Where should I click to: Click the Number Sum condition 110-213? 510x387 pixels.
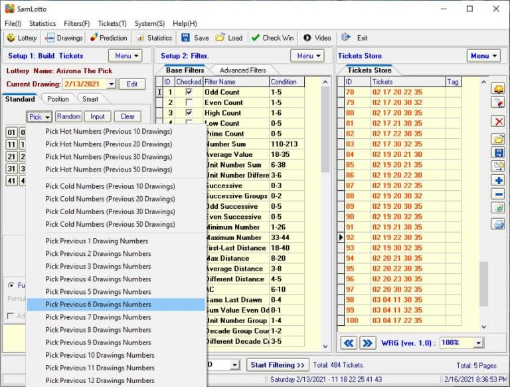pos(287,144)
